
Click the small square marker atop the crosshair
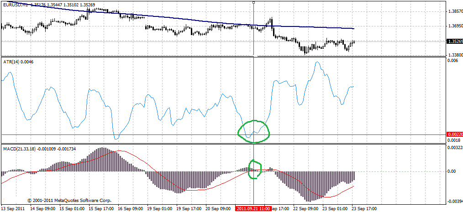[253, 2]
